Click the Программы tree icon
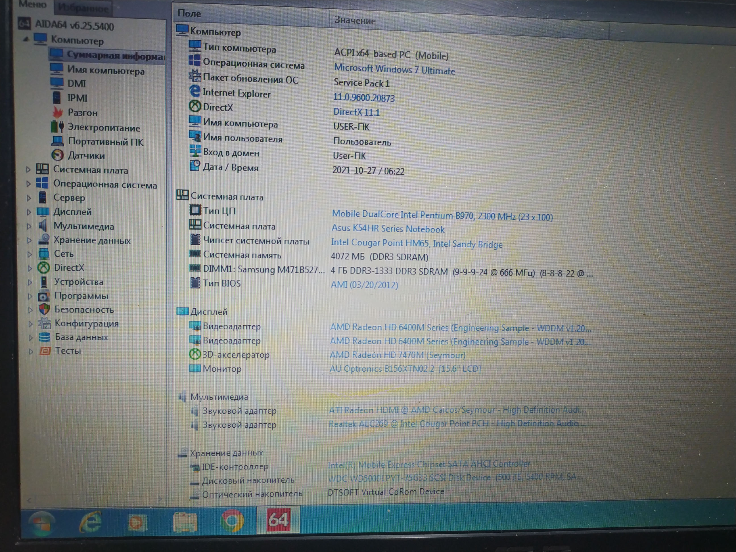 pyautogui.click(x=44, y=296)
